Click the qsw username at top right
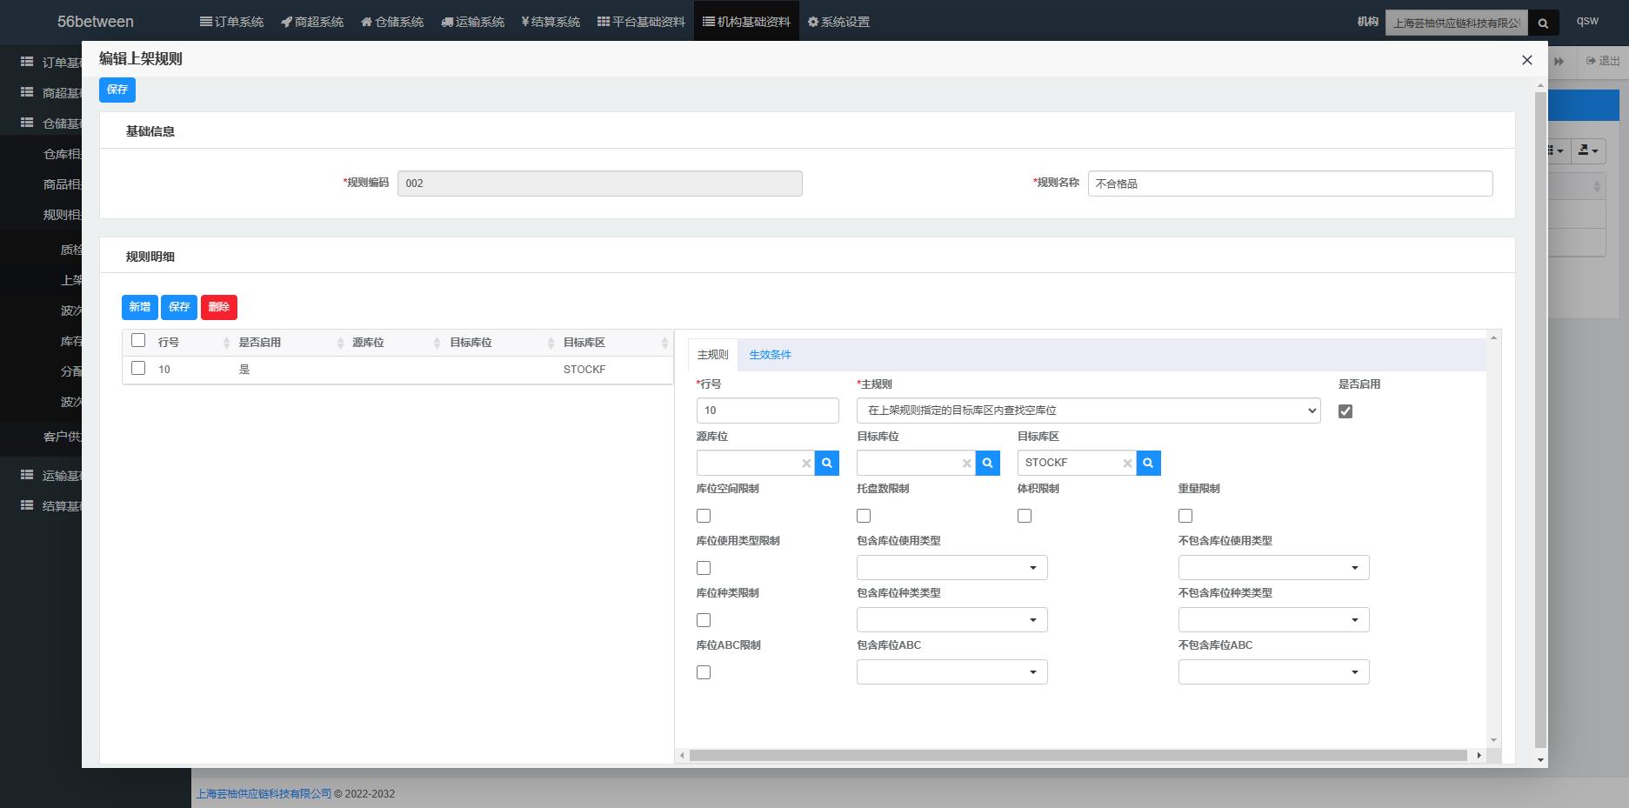Viewport: 1629px width, 808px height. point(1587,21)
